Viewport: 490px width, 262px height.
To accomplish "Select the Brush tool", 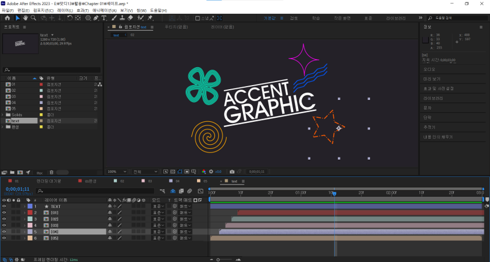I will pos(114,18).
